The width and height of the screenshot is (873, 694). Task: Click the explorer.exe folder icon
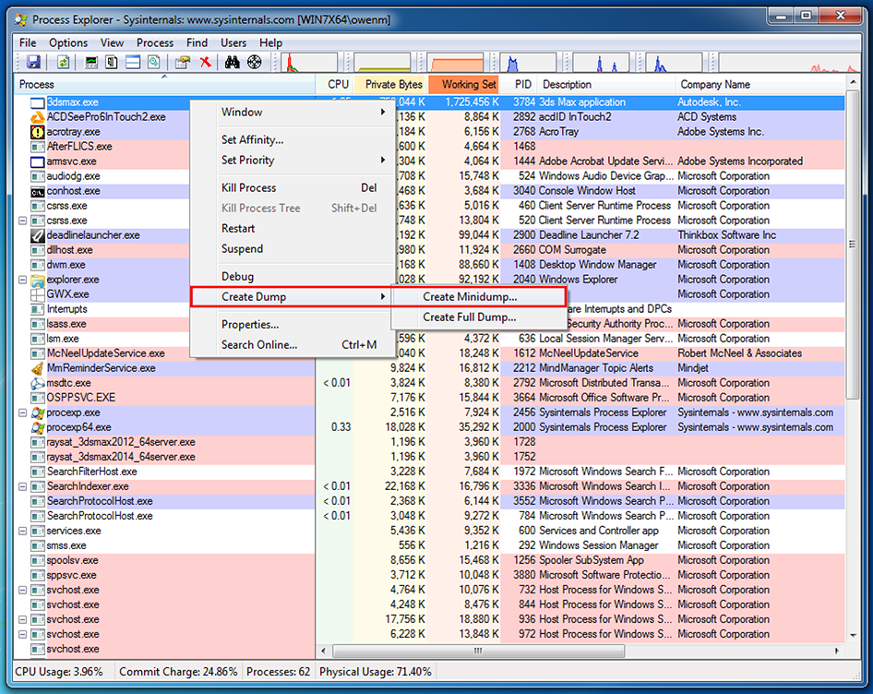[x=37, y=280]
